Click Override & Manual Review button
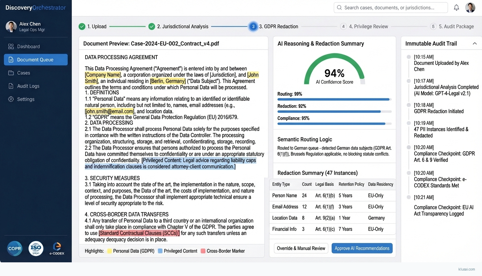The image size is (482, 276). (301, 248)
